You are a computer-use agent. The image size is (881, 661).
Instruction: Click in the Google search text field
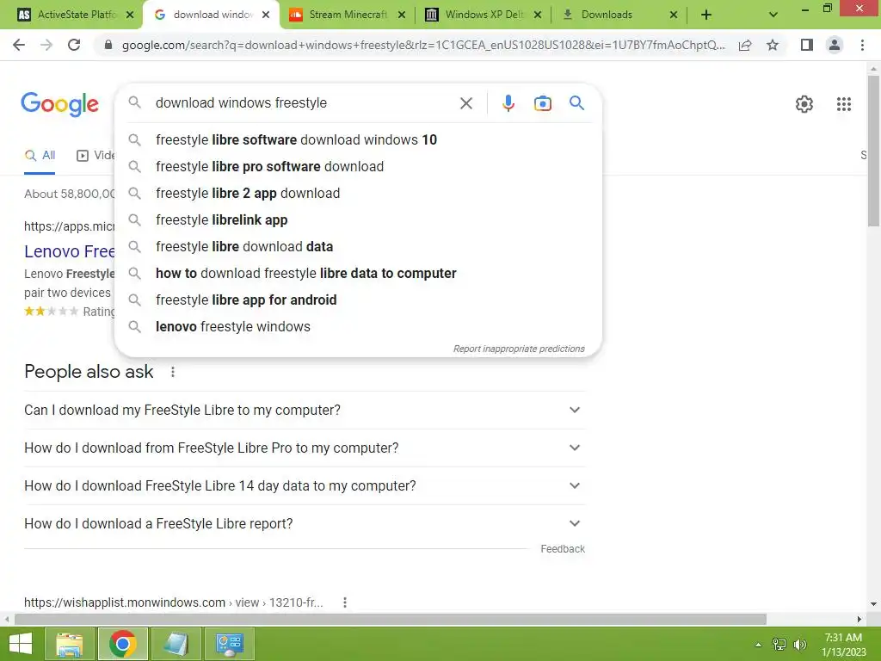[x=304, y=103]
